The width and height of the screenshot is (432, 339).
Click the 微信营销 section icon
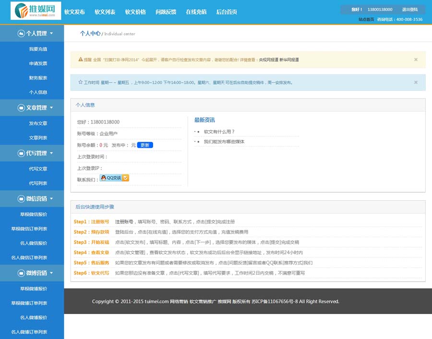(x=21, y=199)
